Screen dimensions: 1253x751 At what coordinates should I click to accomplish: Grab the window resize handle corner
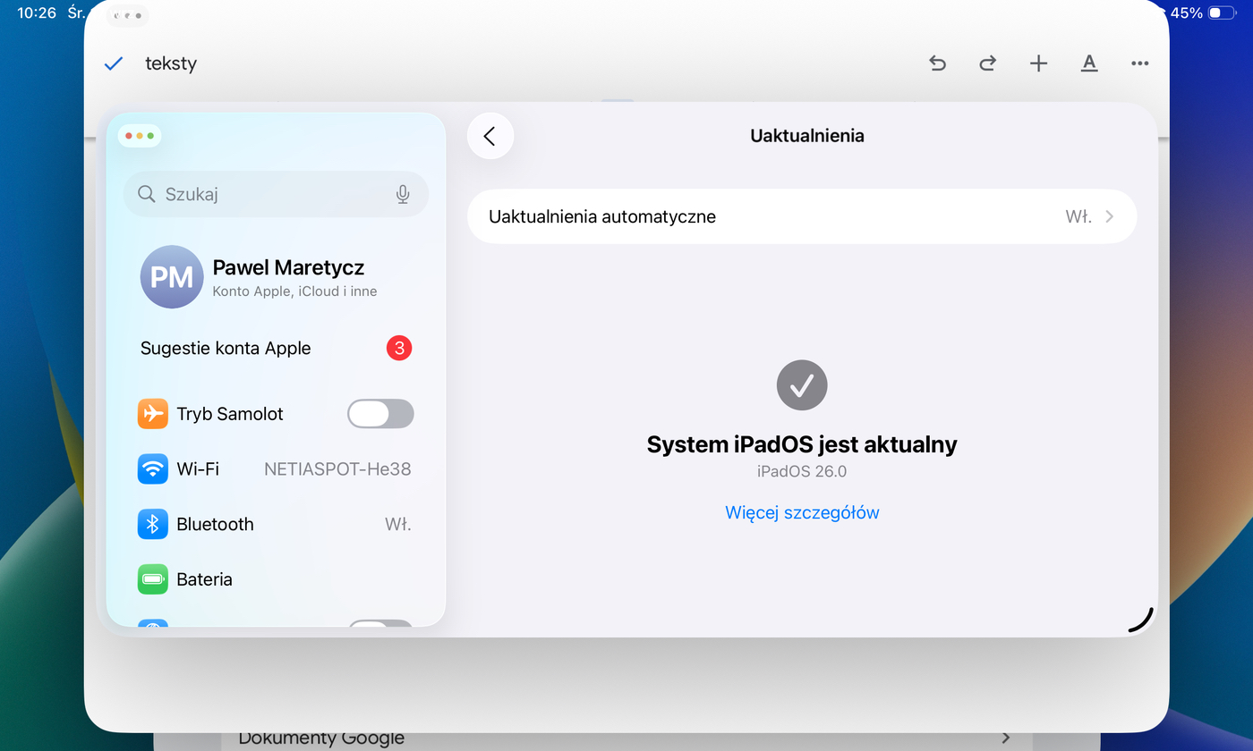pyautogui.click(x=1142, y=621)
